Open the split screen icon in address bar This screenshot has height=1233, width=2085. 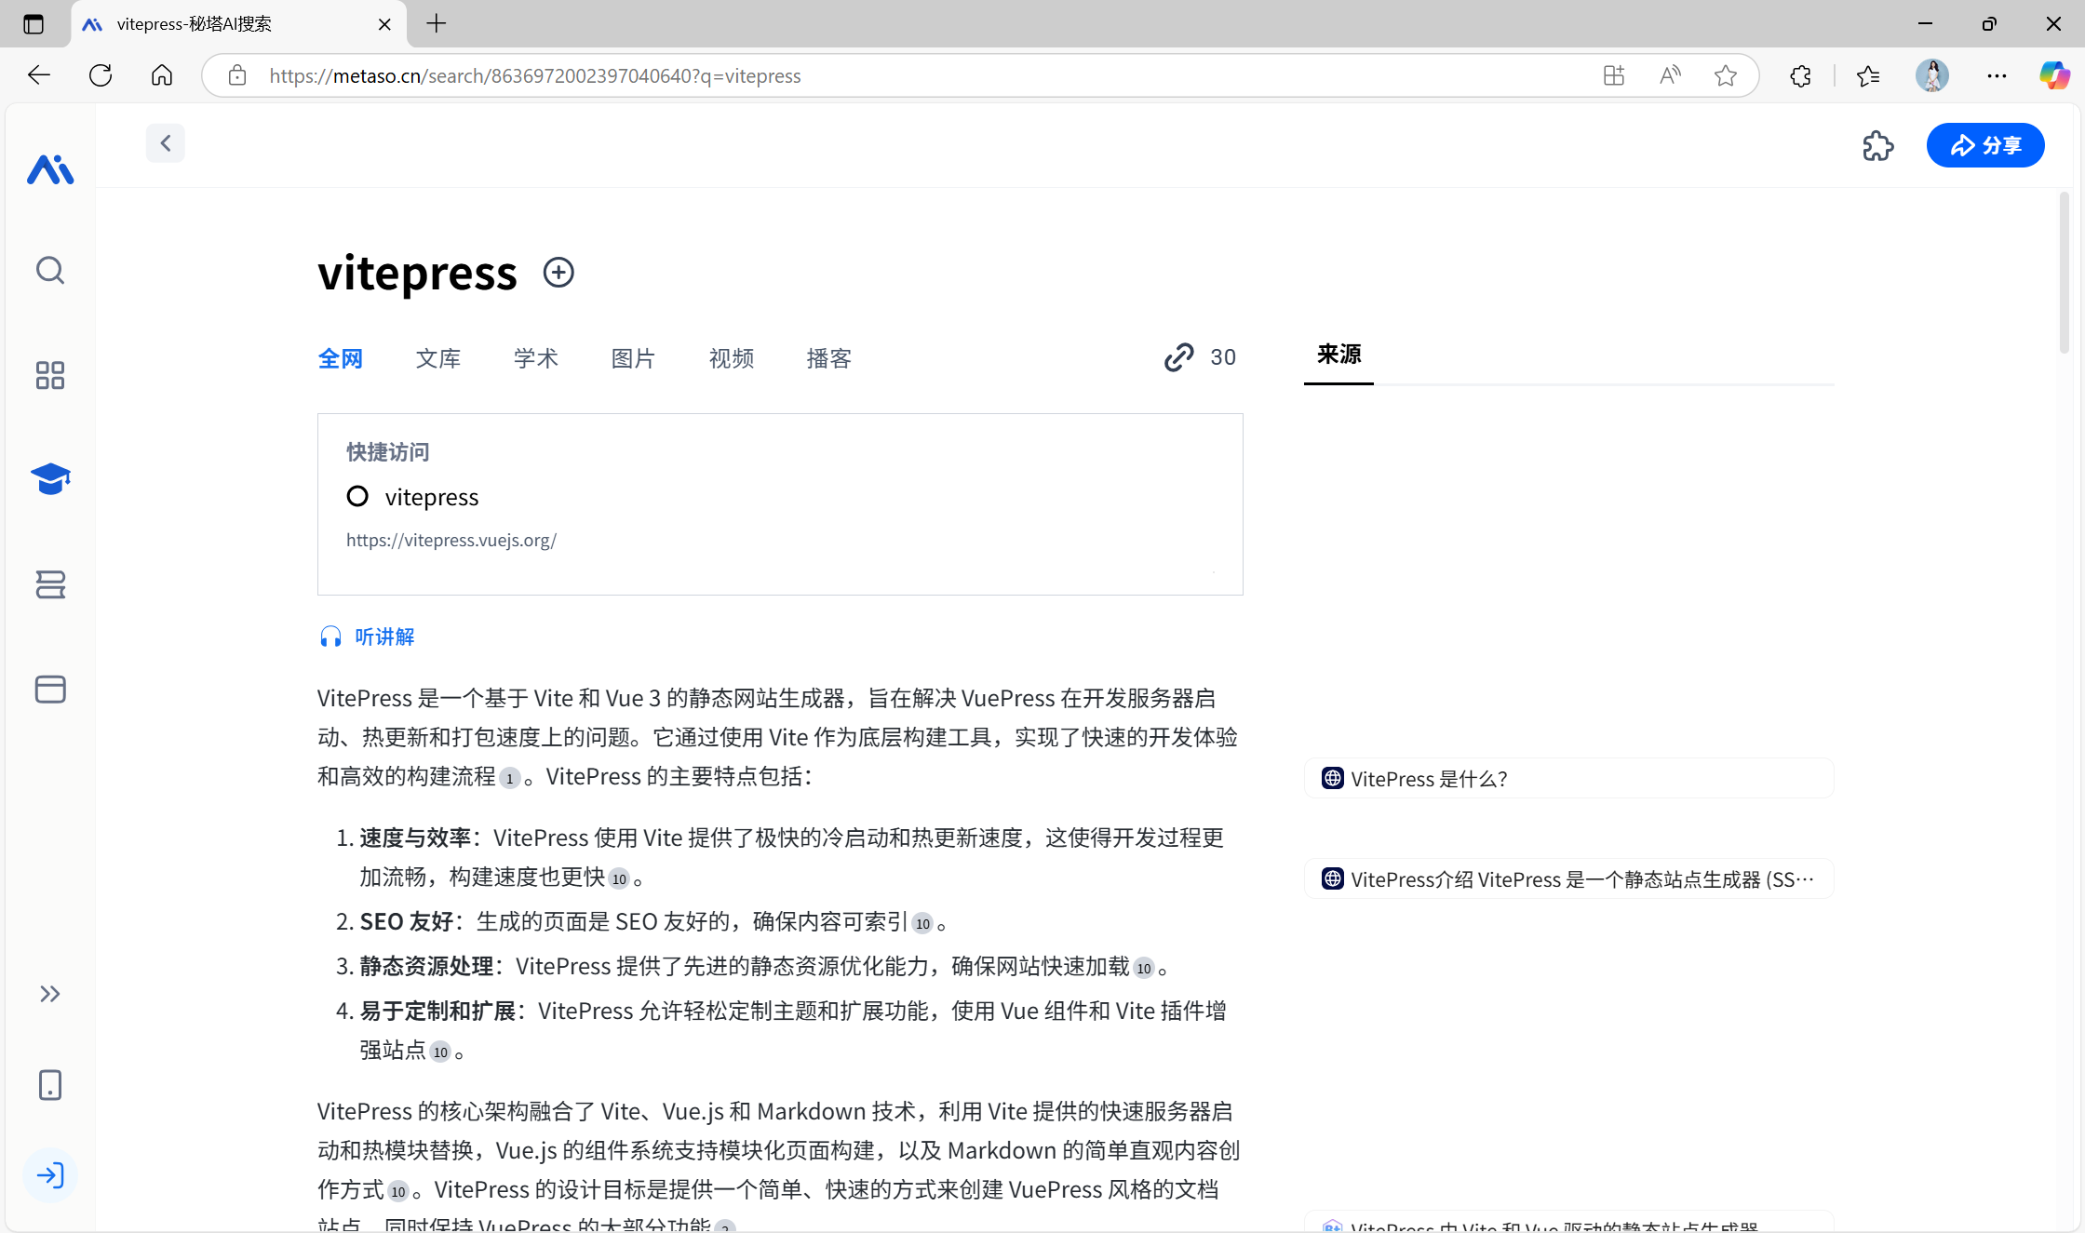coord(1614,75)
